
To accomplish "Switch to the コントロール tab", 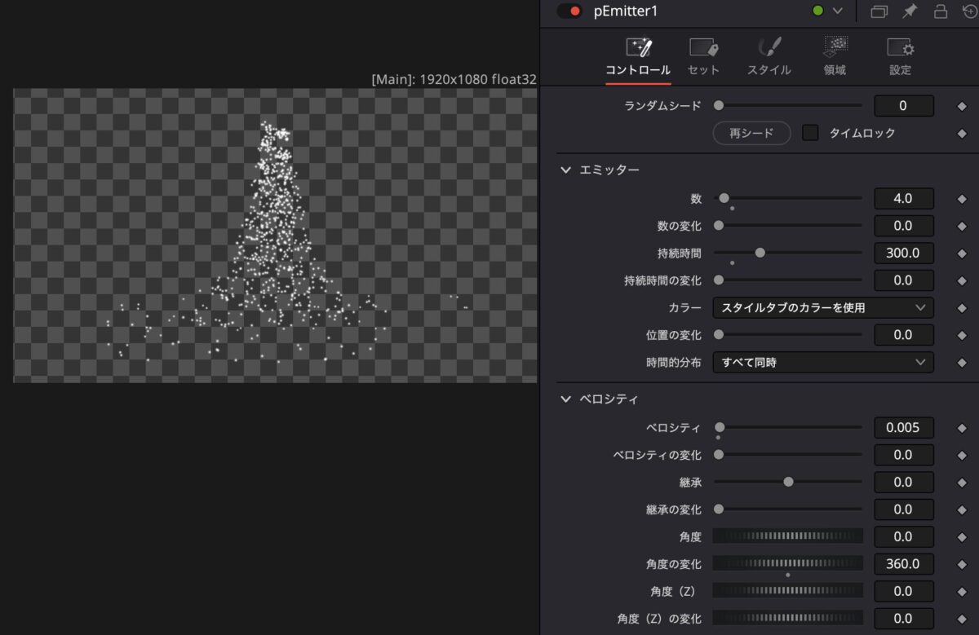I will tap(638, 57).
